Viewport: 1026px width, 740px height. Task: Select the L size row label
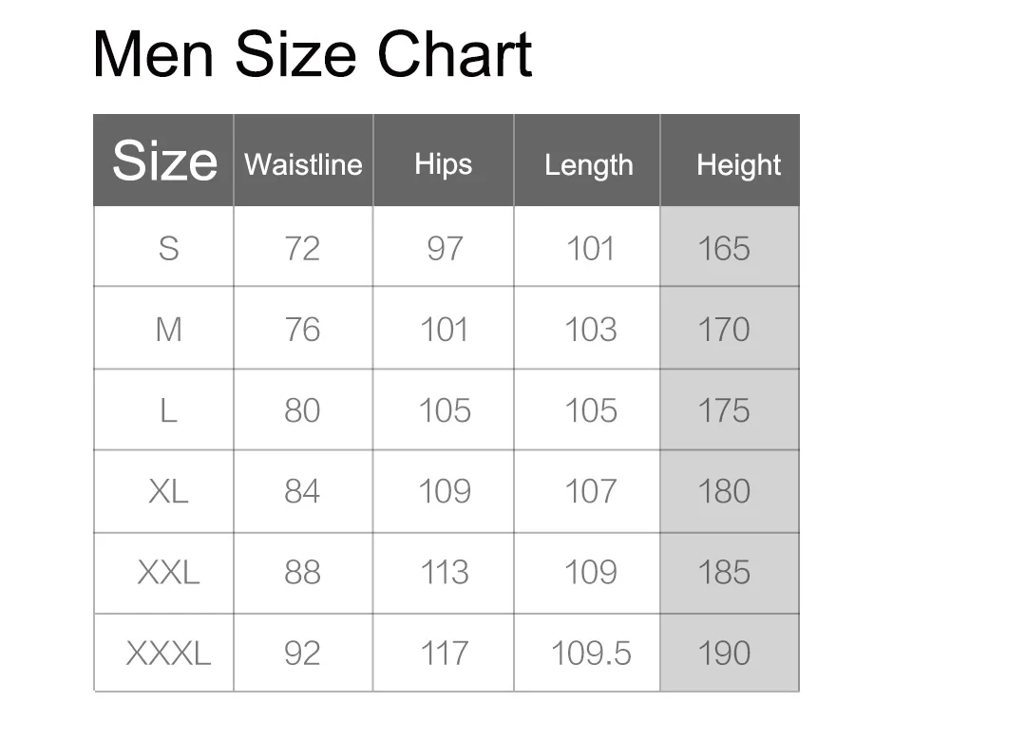168,411
